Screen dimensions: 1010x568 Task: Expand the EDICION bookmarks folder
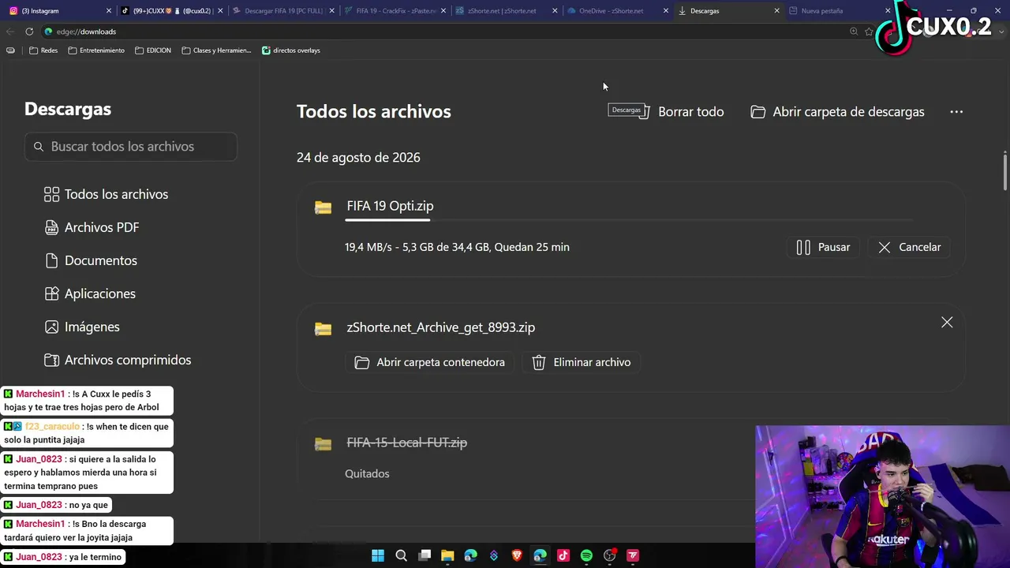153,50
